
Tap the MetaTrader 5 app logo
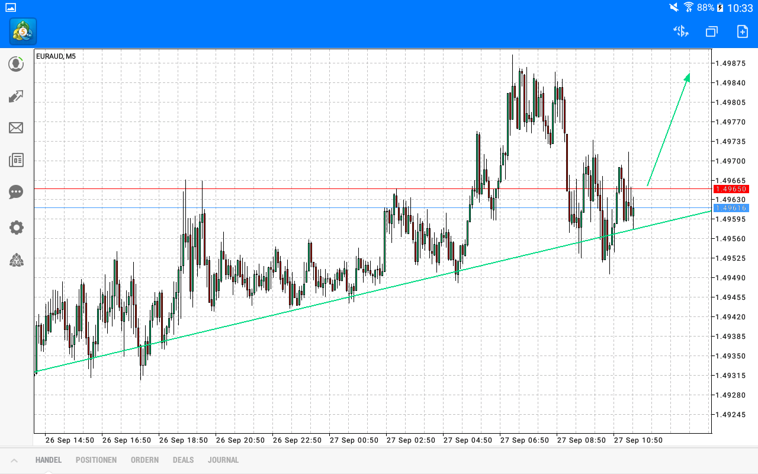[x=22, y=31]
